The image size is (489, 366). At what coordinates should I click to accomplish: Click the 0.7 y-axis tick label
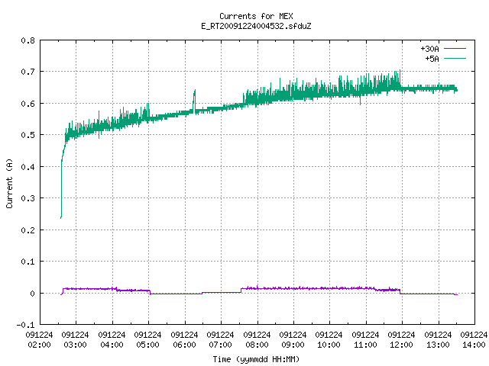pyautogui.click(x=28, y=72)
